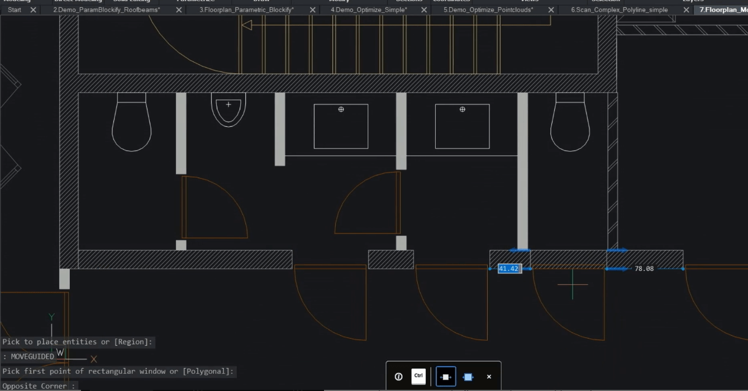Open the 2.Demo_ParamBlockify_Roofbeams tab
Viewport: 748px width, 391px height.
coord(106,10)
